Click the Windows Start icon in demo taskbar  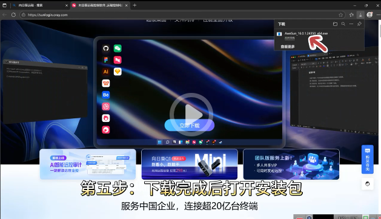pyautogui.click(x=160, y=142)
